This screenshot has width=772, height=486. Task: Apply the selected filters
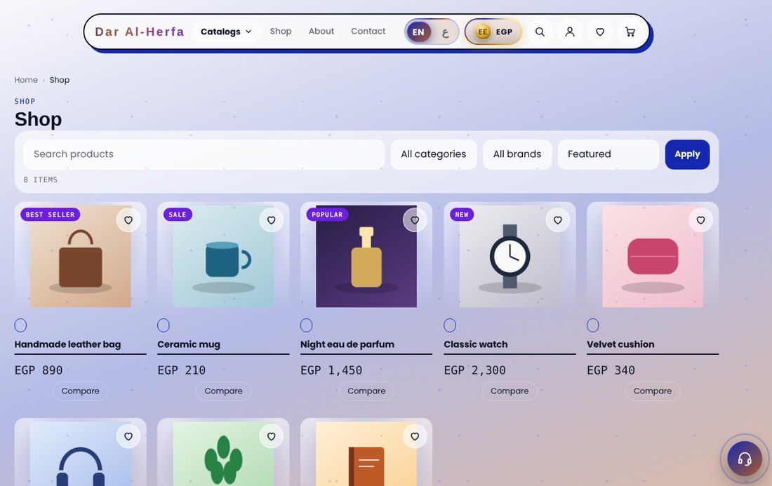[687, 154]
